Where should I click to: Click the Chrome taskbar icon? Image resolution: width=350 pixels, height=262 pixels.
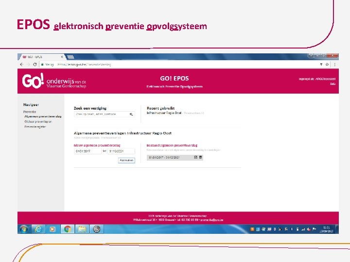click(x=67, y=229)
